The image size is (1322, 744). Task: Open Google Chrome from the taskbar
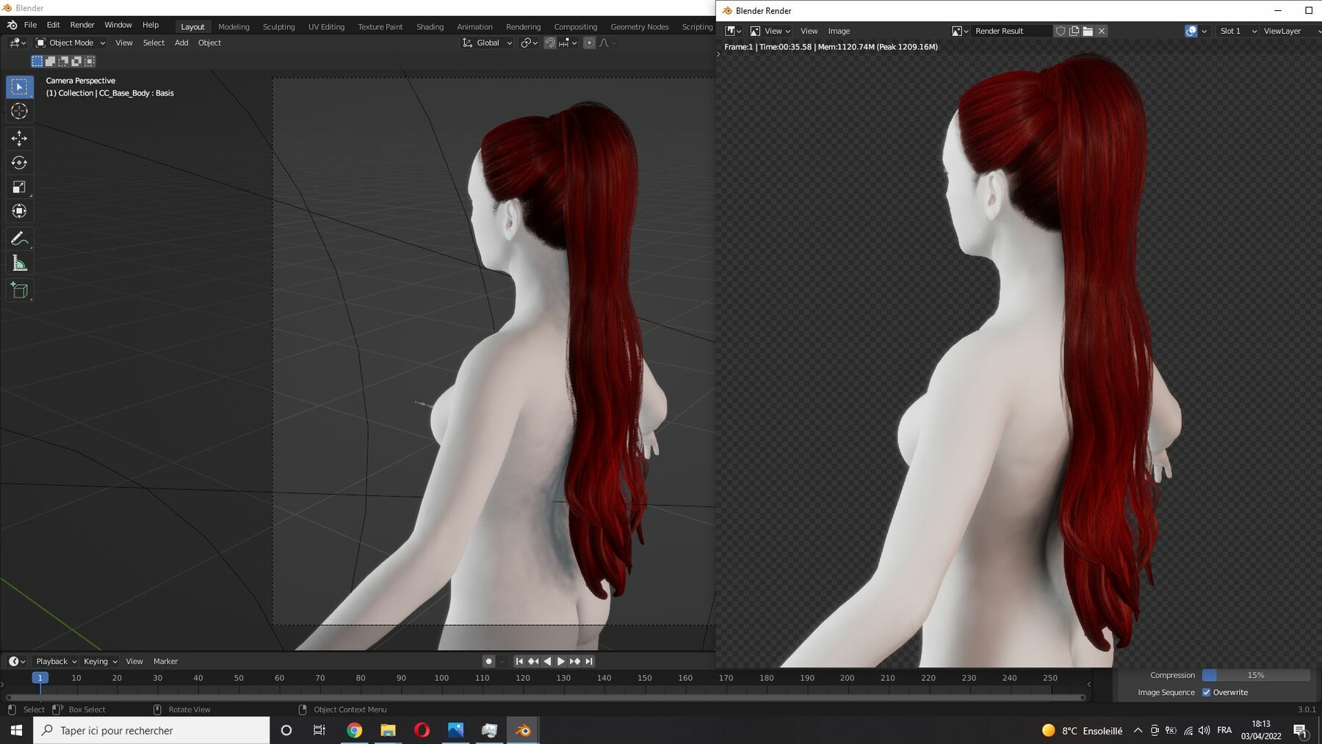tap(355, 730)
